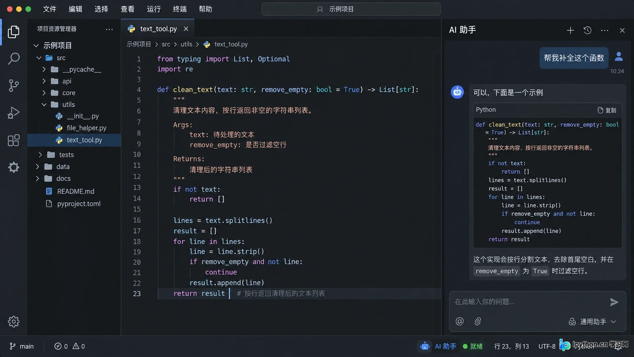Click the paperclip attachment icon
Screen dimensions: 634x357
[x=478, y=321]
